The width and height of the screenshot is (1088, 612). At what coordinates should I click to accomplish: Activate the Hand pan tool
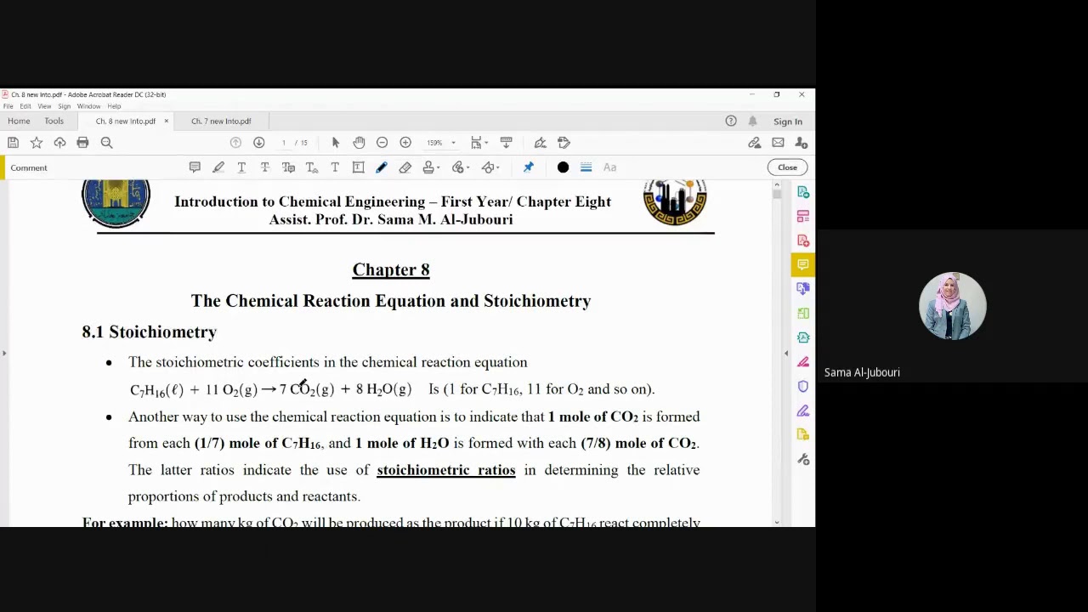tap(359, 143)
